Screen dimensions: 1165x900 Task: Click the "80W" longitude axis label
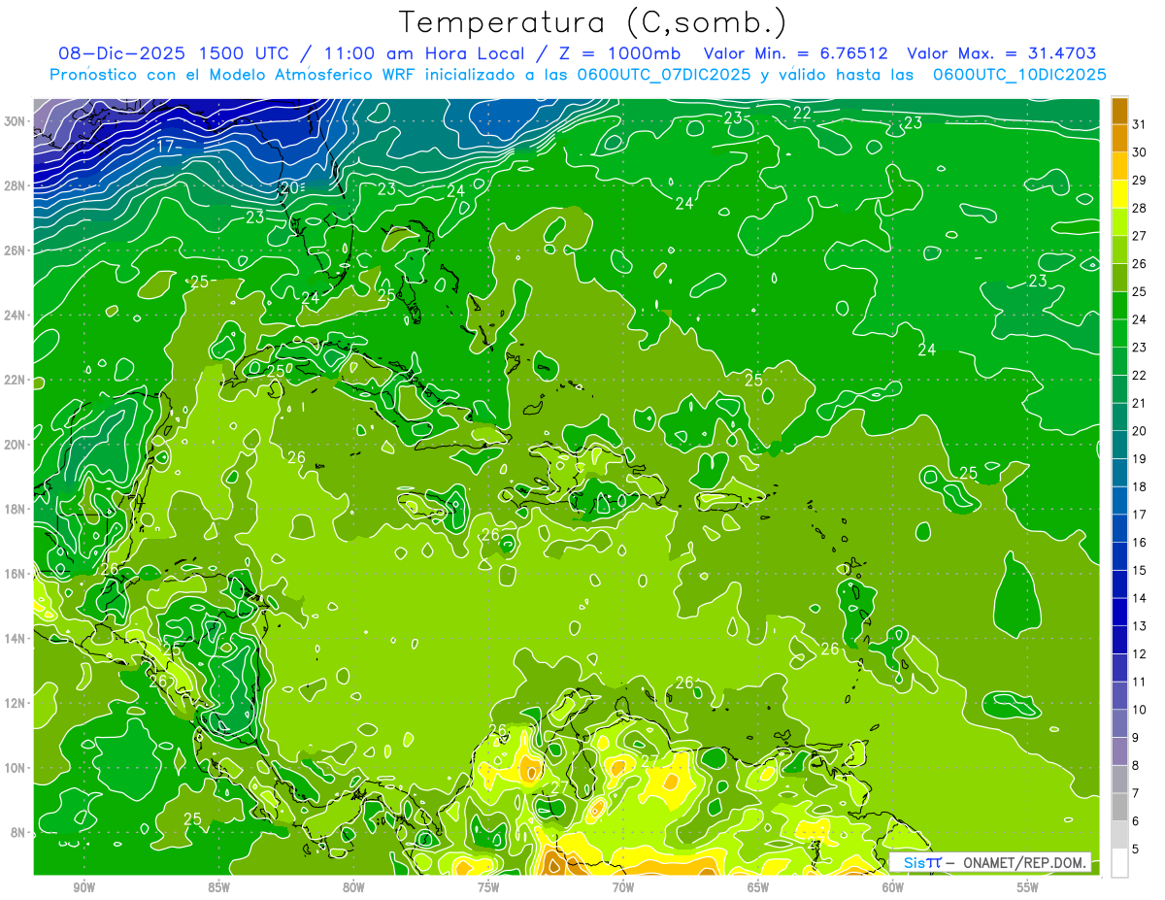354,887
